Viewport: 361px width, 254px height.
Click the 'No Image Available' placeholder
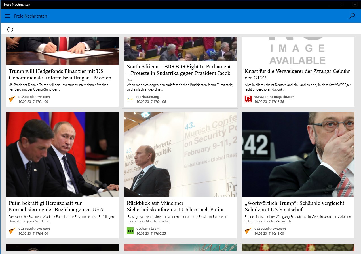[298, 51]
